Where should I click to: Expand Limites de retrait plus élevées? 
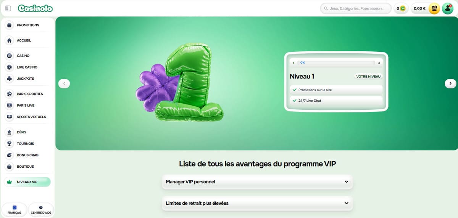257,203
